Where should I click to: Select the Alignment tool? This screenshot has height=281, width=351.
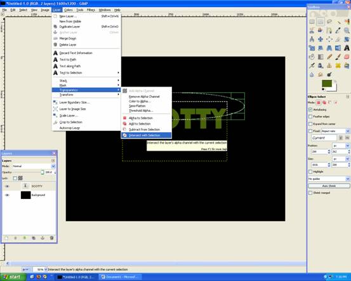(329, 39)
